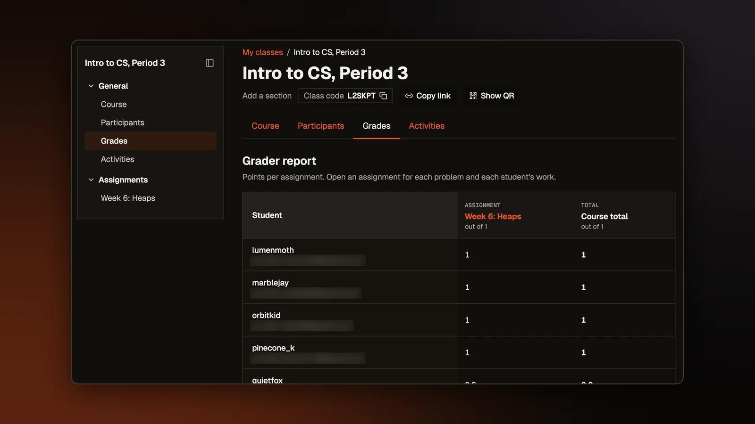Collapse the Assignments section chevron
755x424 pixels.
(91, 180)
